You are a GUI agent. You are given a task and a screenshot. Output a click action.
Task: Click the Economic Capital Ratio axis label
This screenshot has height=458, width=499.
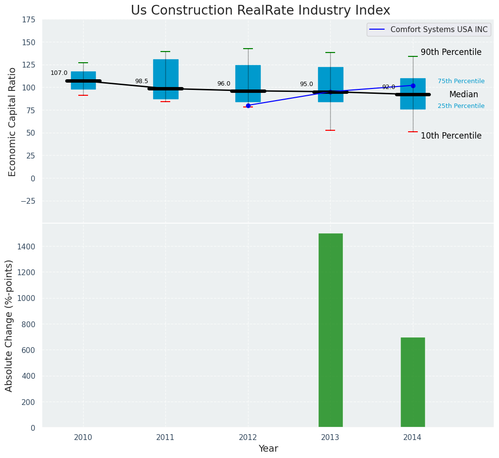(12, 122)
